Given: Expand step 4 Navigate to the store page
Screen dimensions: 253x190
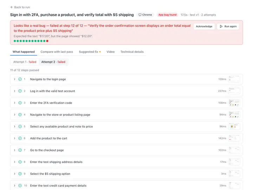Looking at the screenshot, I should [x=14, y=115].
